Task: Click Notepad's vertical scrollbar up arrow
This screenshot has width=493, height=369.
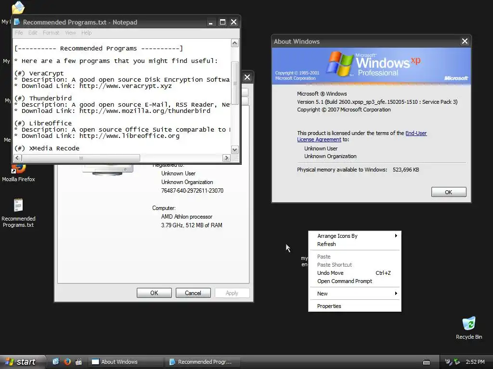Action: point(235,43)
